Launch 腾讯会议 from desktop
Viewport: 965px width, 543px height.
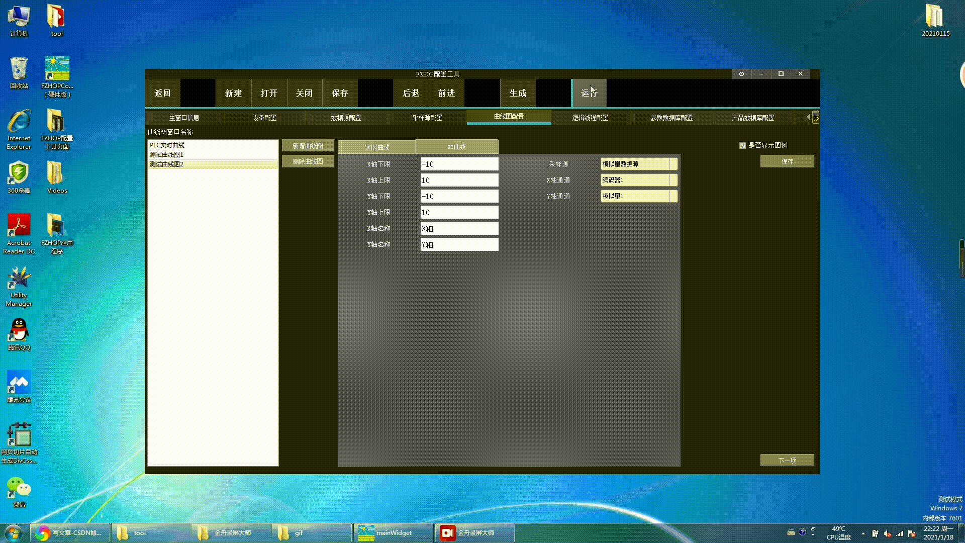pos(19,387)
